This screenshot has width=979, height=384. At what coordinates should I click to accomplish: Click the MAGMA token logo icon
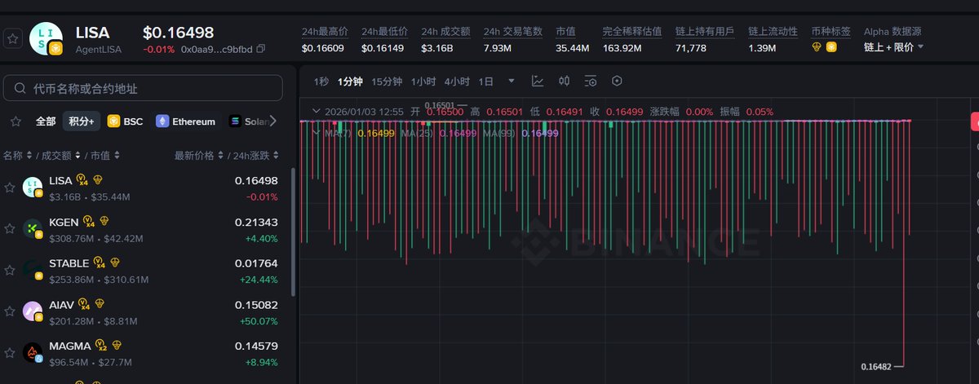[33, 352]
